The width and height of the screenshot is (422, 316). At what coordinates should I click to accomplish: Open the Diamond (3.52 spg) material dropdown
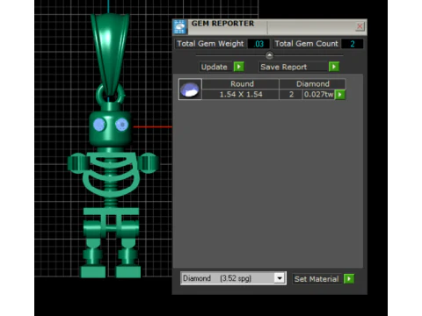tap(233, 278)
